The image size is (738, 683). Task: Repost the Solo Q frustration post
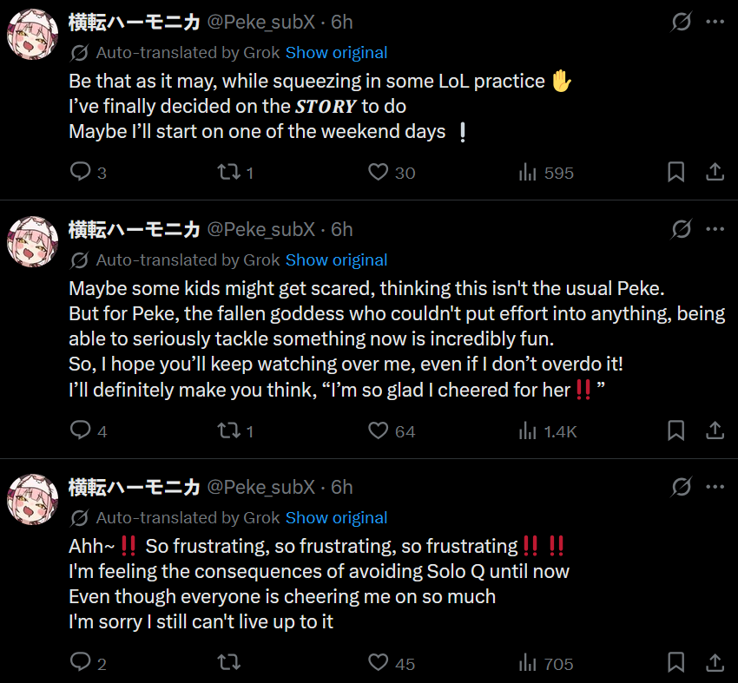point(228,663)
